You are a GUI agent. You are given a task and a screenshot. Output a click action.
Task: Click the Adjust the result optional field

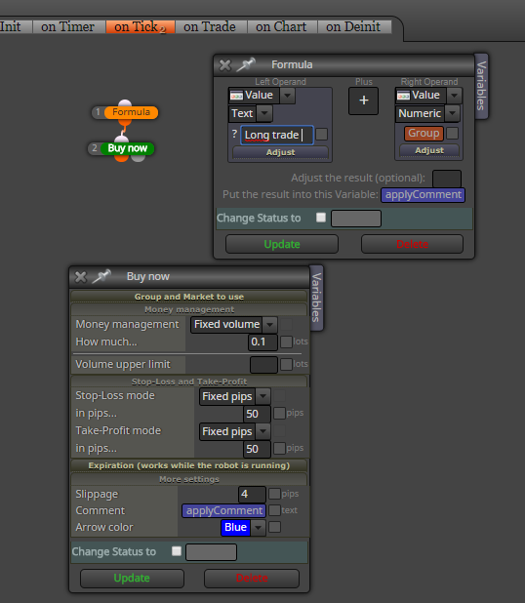pos(447,179)
